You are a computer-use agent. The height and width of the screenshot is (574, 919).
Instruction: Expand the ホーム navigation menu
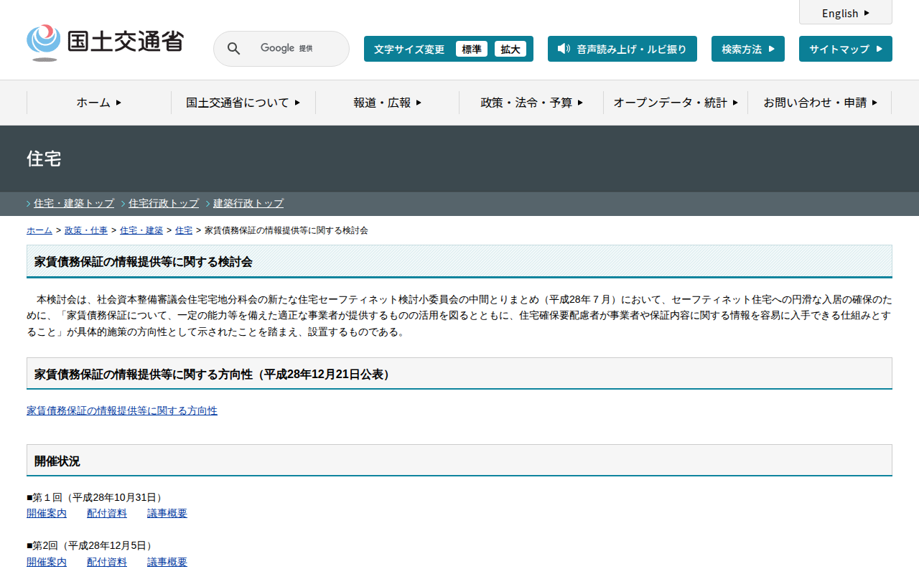(x=99, y=103)
